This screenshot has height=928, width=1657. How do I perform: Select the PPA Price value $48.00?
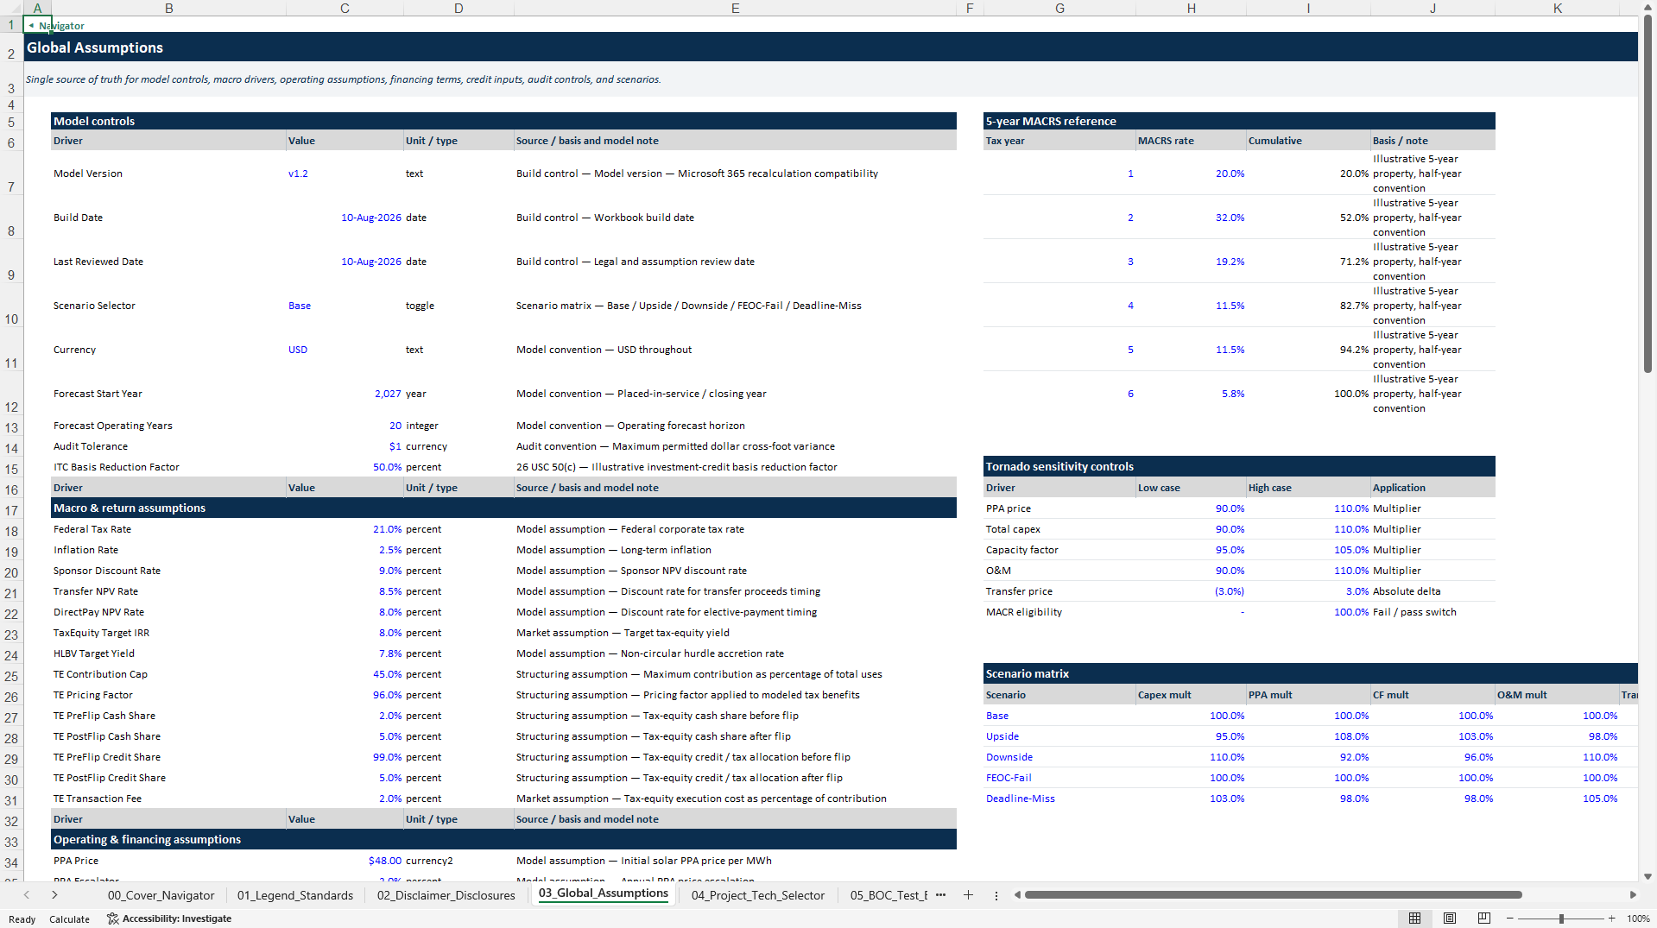point(345,861)
